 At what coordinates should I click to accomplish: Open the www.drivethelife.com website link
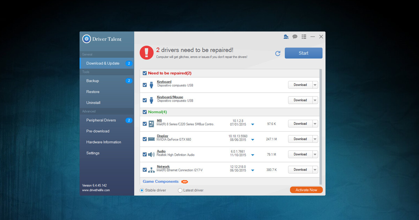96,190
